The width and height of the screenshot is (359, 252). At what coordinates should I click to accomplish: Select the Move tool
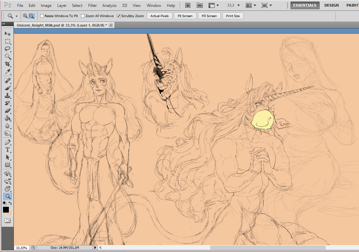7,34
